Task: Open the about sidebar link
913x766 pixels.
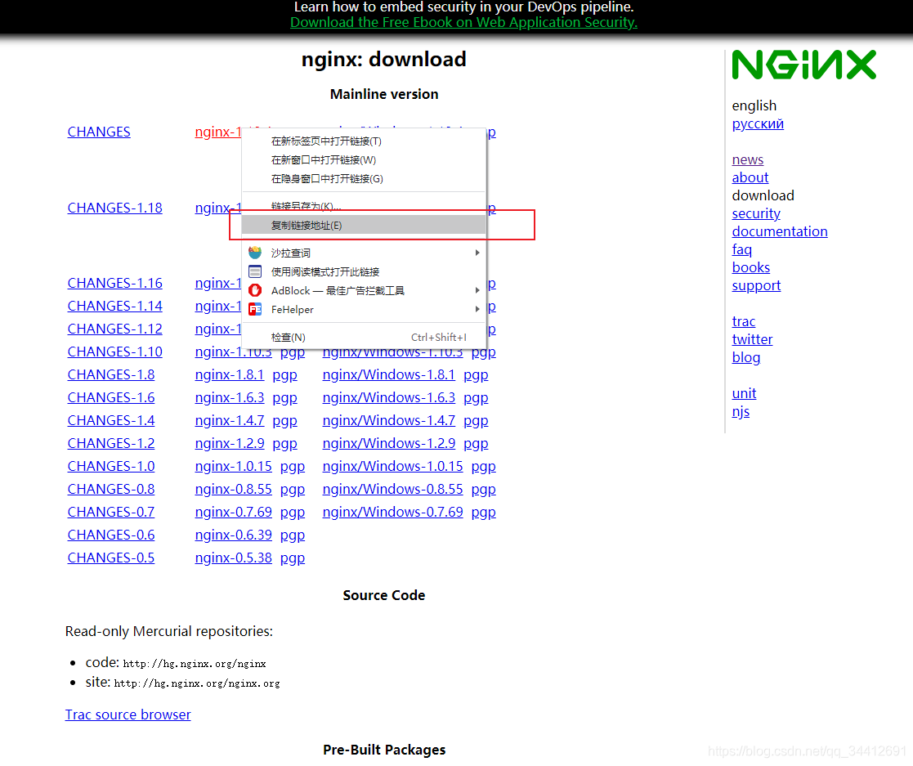Action: click(750, 177)
